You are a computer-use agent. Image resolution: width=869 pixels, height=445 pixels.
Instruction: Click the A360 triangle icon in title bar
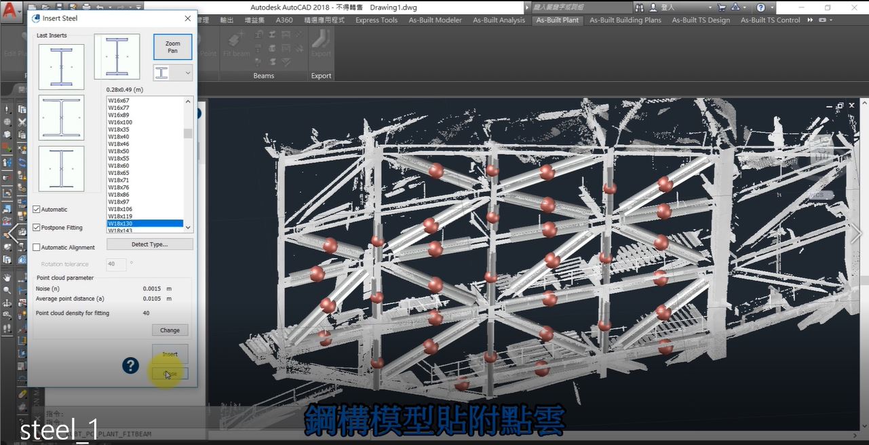(x=736, y=7)
